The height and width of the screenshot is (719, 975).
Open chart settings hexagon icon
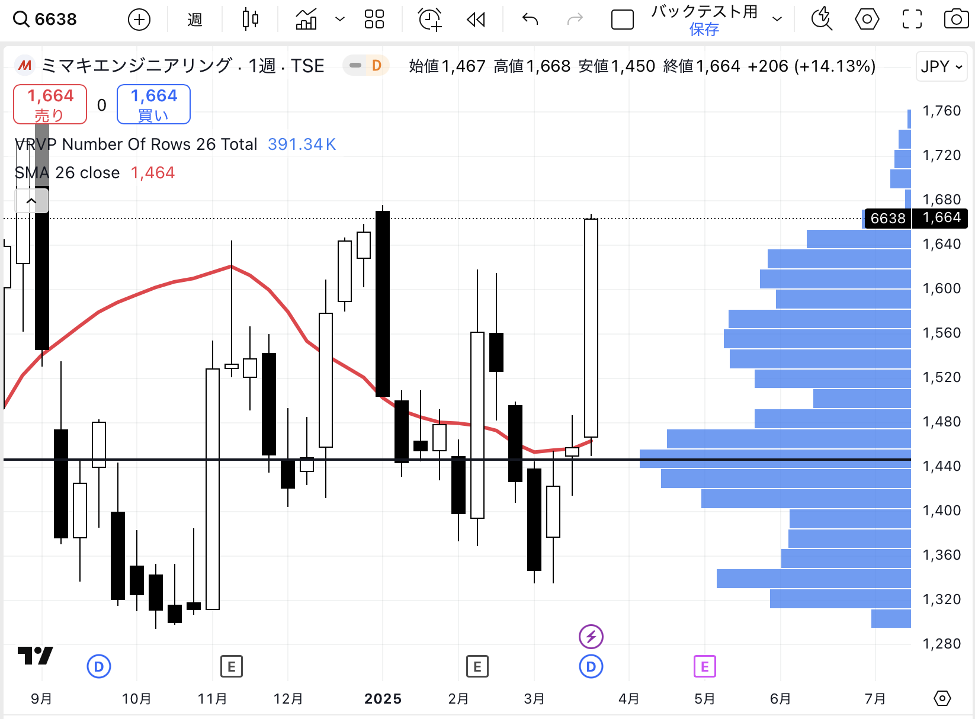coord(867,20)
